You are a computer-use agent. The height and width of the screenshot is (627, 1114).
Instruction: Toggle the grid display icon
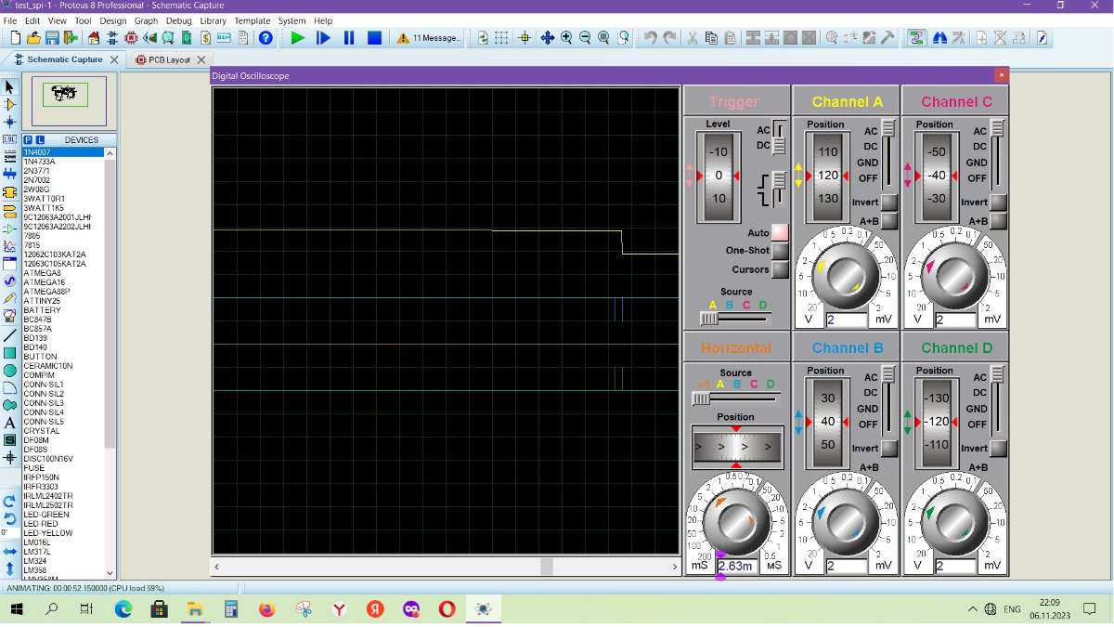point(501,38)
